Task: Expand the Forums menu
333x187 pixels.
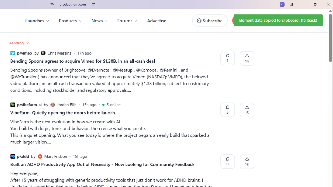Action: [127, 21]
